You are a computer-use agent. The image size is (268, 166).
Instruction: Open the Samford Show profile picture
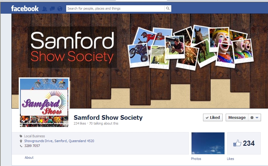click(44, 103)
